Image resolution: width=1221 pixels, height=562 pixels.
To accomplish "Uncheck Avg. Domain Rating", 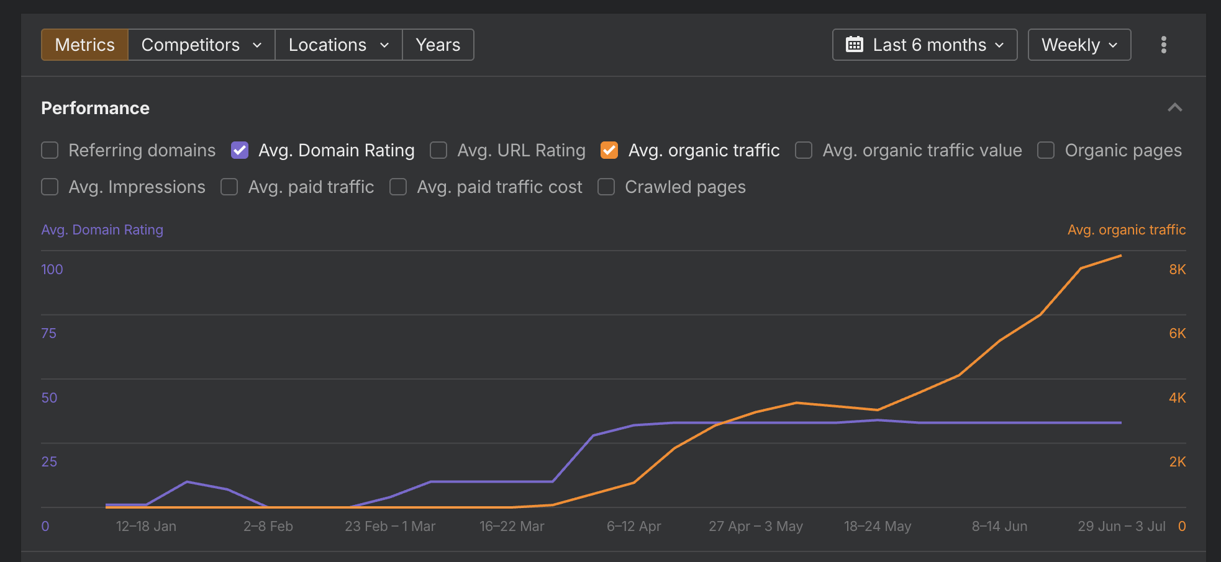I will (240, 150).
